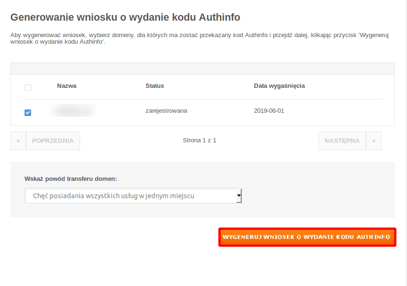The width and height of the screenshot is (407, 286).
Task: Select the 'Chęć posiadania wszystkich usług' option text
Action: coord(113,196)
